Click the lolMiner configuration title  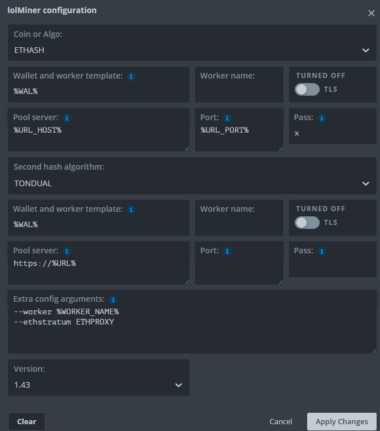[52, 10]
